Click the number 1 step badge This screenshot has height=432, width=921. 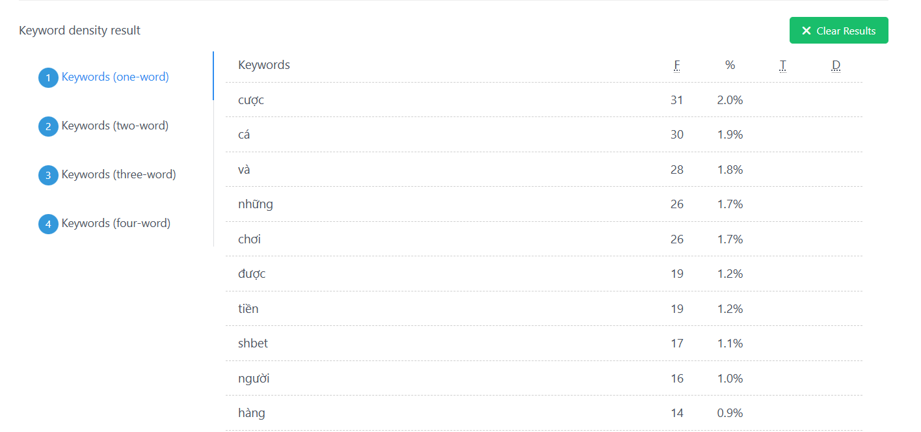[x=48, y=78]
